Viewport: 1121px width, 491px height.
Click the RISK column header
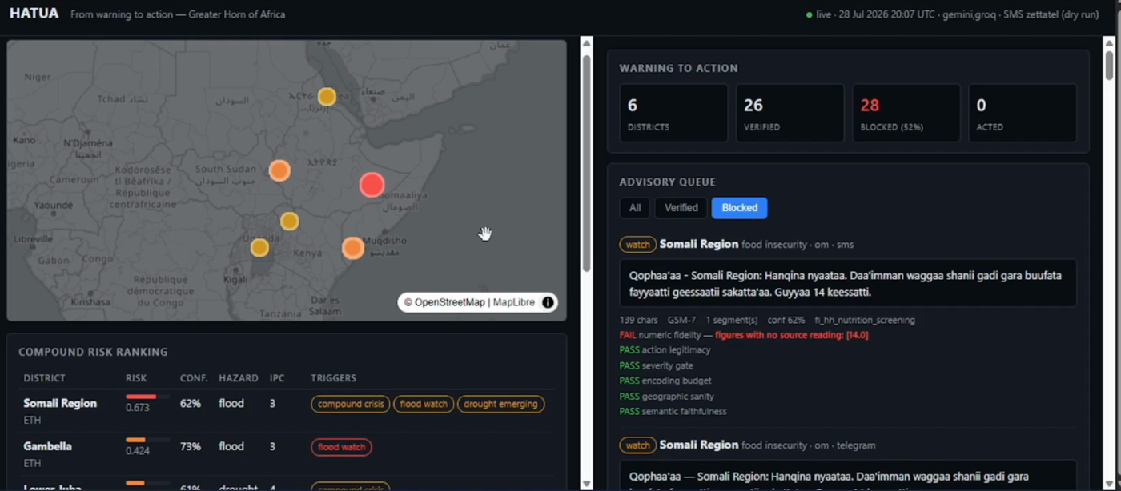click(136, 378)
